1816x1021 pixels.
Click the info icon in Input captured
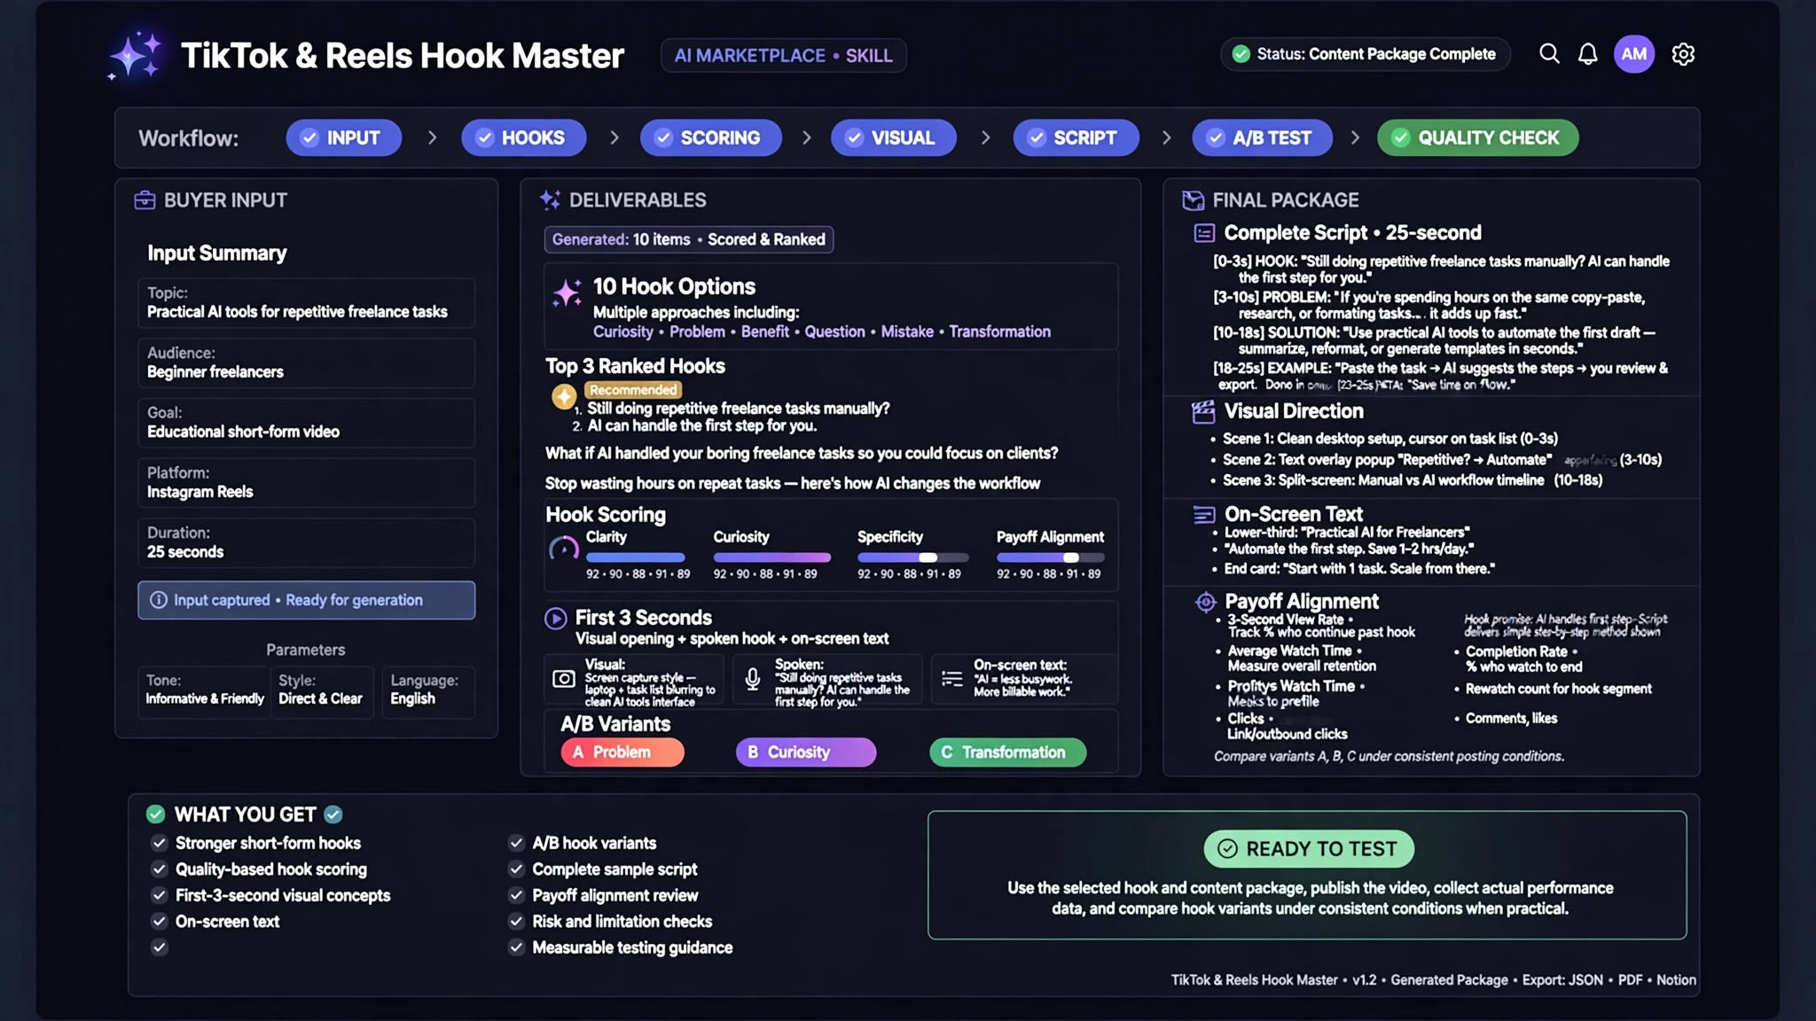coord(159,600)
